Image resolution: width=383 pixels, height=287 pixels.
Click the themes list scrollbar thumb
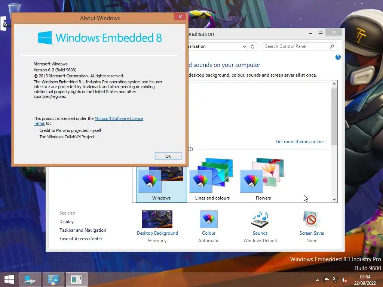tap(334, 117)
